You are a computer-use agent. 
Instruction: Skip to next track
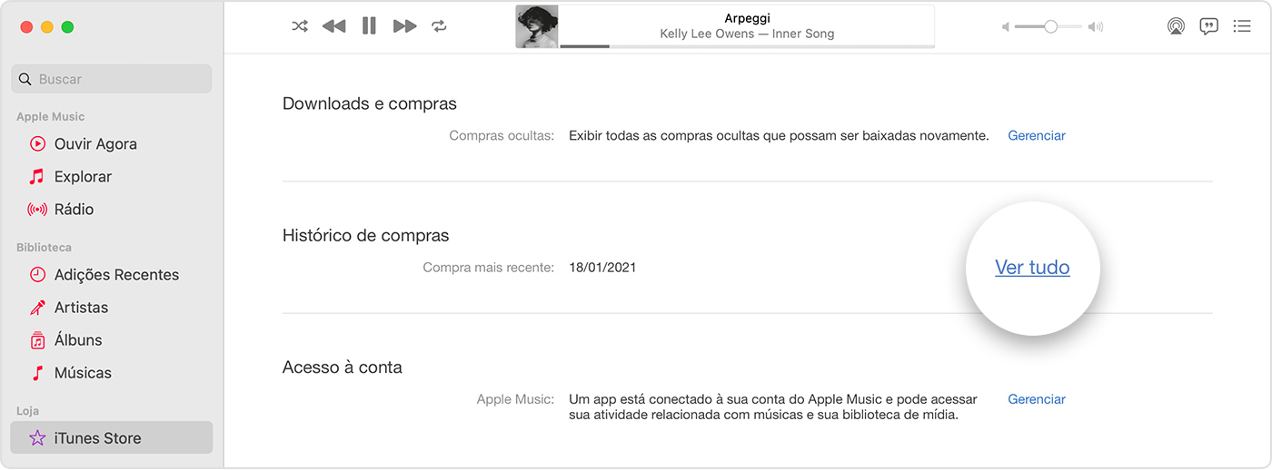click(404, 26)
